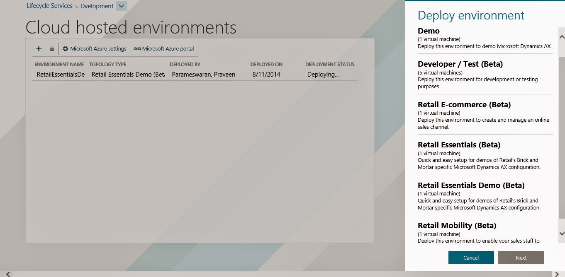Image resolution: width=565 pixels, height=277 pixels.
Task: Open Microsoft Azure settings gear
Action: (95, 49)
